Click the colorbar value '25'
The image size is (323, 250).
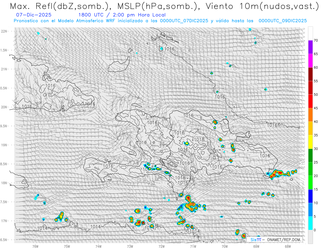(x=316, y=162)
